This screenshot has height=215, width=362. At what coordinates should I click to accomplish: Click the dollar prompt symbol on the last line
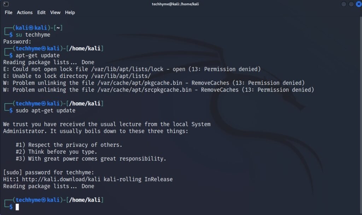pyautogui.click(x=11, y=207)
